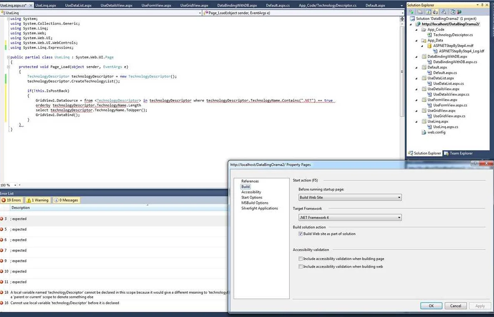Click the error icon on error row 18
494x317 pixels.
pos(2,292)
